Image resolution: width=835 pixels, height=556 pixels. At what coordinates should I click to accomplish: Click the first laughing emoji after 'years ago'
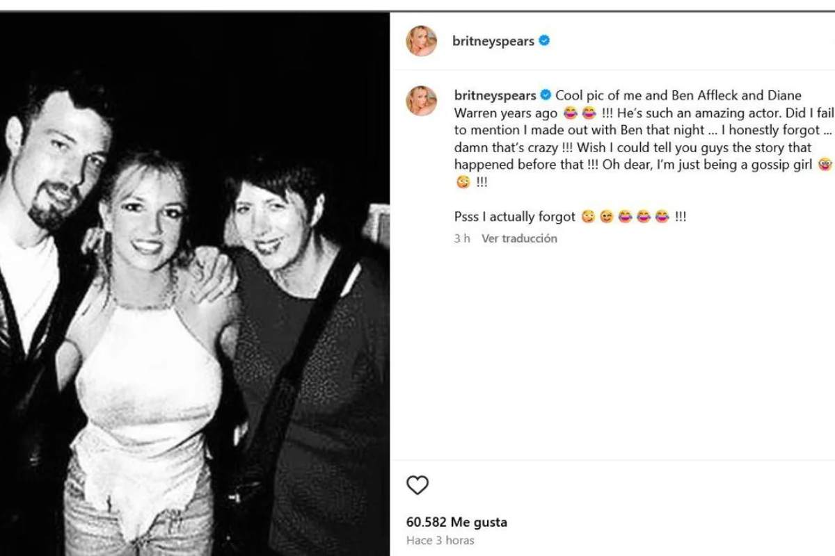point(571,113)
